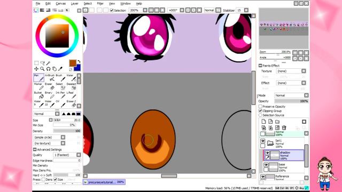
Task: Choose the Bucket fill tool
Action: point(39,95)
